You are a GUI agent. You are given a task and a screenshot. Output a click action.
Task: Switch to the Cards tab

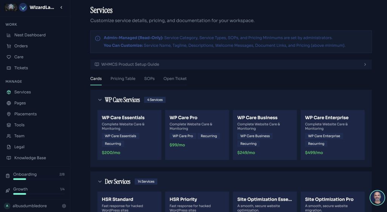[96, 78]
